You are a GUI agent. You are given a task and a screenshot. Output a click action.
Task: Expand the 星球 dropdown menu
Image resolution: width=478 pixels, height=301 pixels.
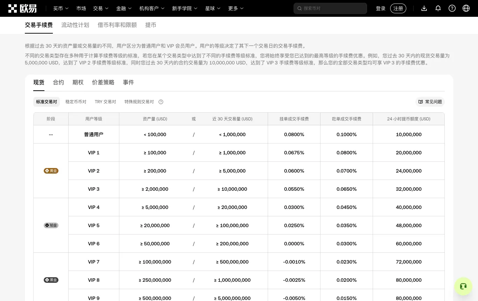(213, 8)
